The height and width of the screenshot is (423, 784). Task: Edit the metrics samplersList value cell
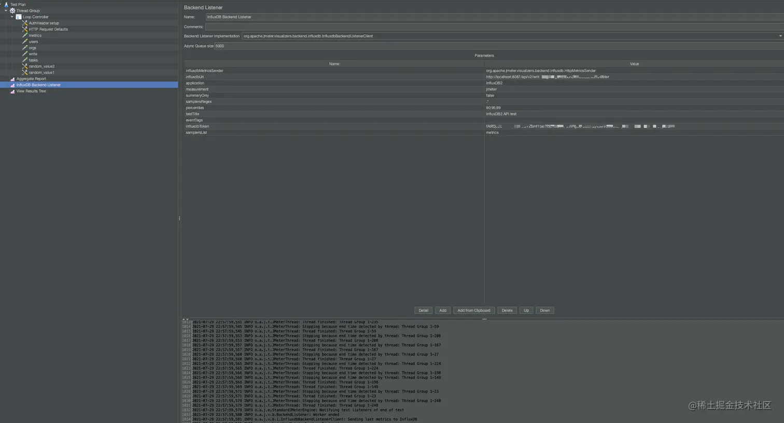tap(634, 133)
